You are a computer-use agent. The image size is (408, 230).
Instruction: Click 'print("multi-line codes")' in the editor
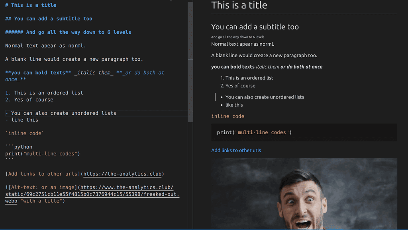pyautogui.click(x=43, y=153)
